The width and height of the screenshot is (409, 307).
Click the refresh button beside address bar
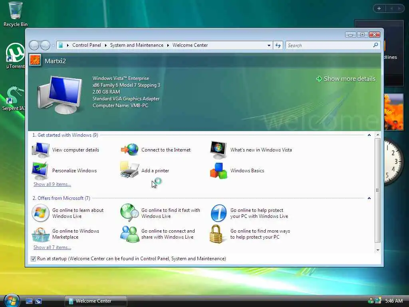point(278,46)
